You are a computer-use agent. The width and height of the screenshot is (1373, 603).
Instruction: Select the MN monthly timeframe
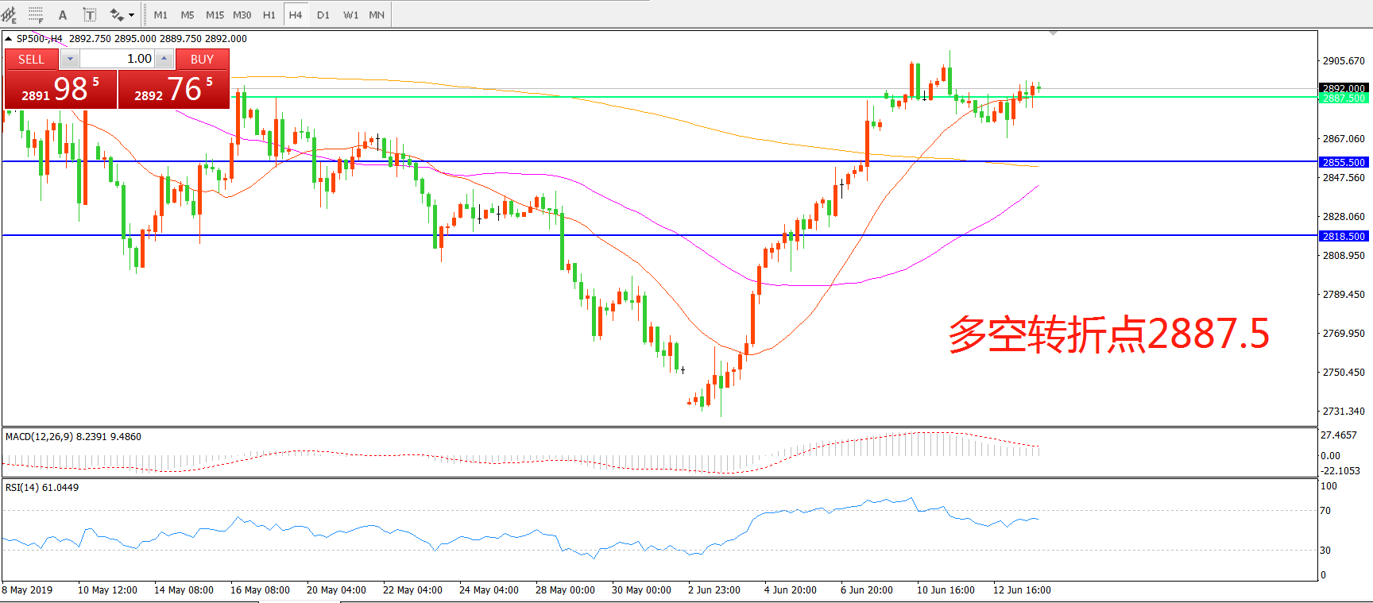(377, 14)
